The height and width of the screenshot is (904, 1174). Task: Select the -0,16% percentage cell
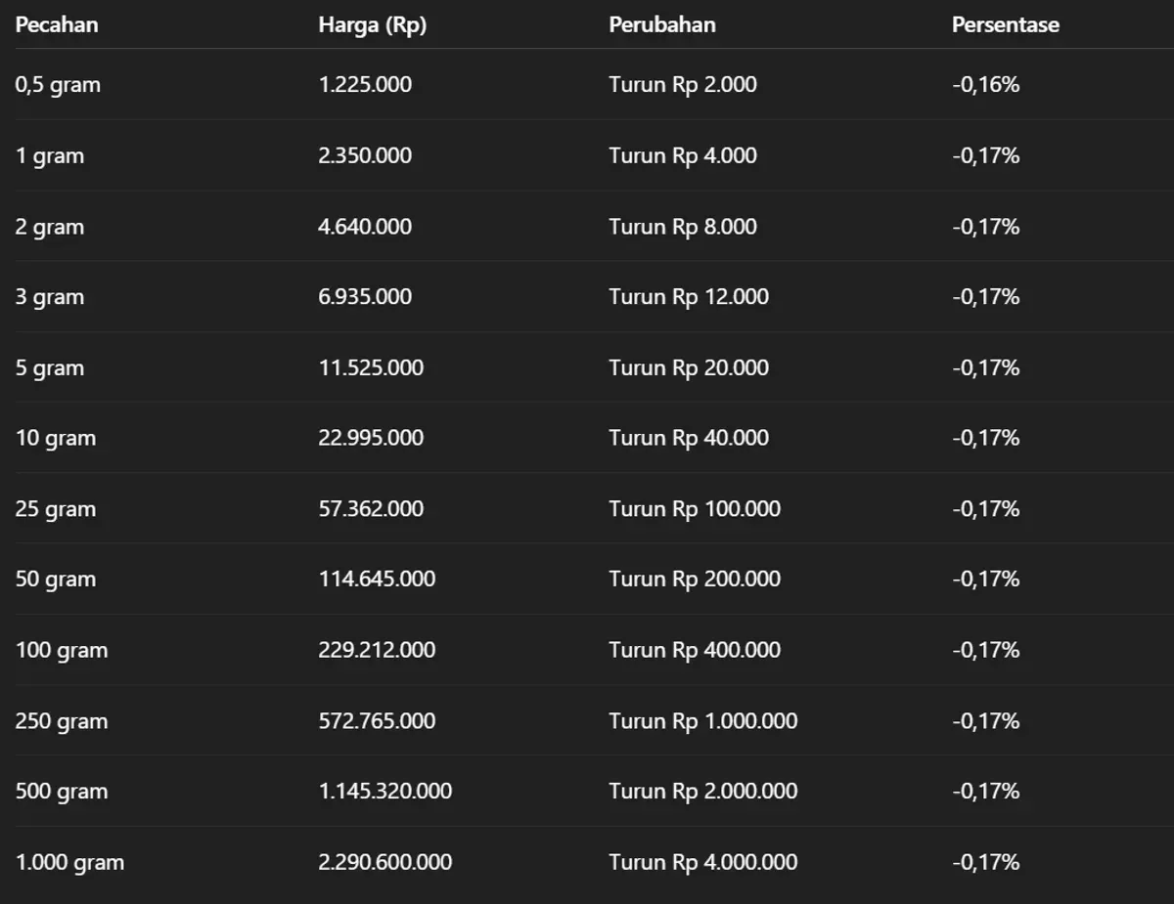coord(986,85)
